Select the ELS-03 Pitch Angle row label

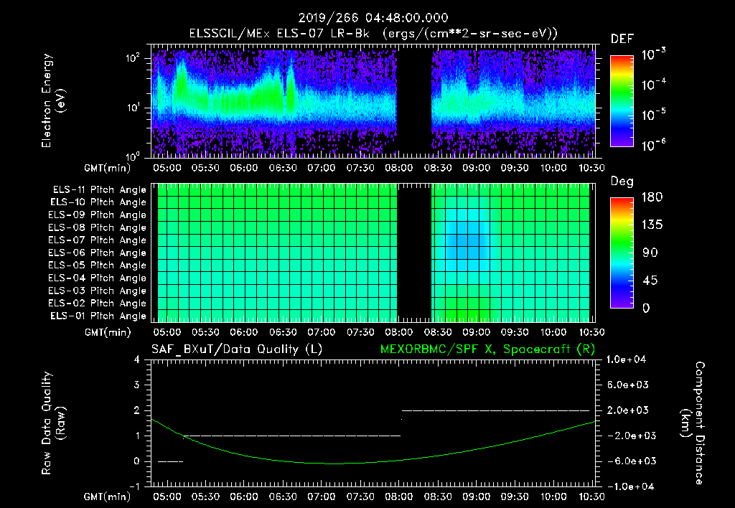pyautogui.click(x=97, y=291)
